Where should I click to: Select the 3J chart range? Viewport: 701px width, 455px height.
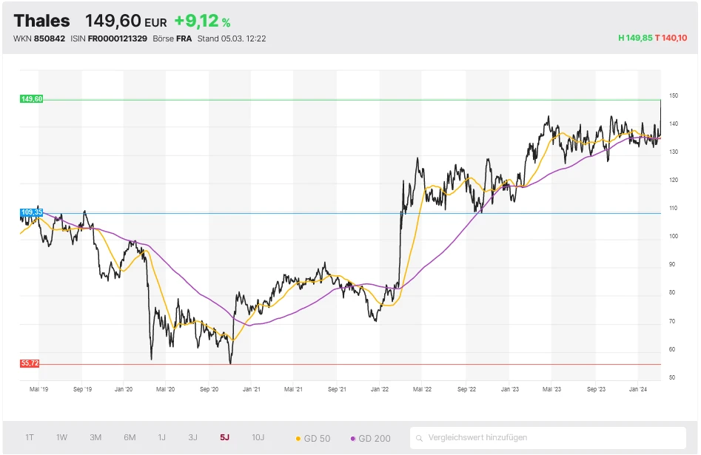point(192,437)
